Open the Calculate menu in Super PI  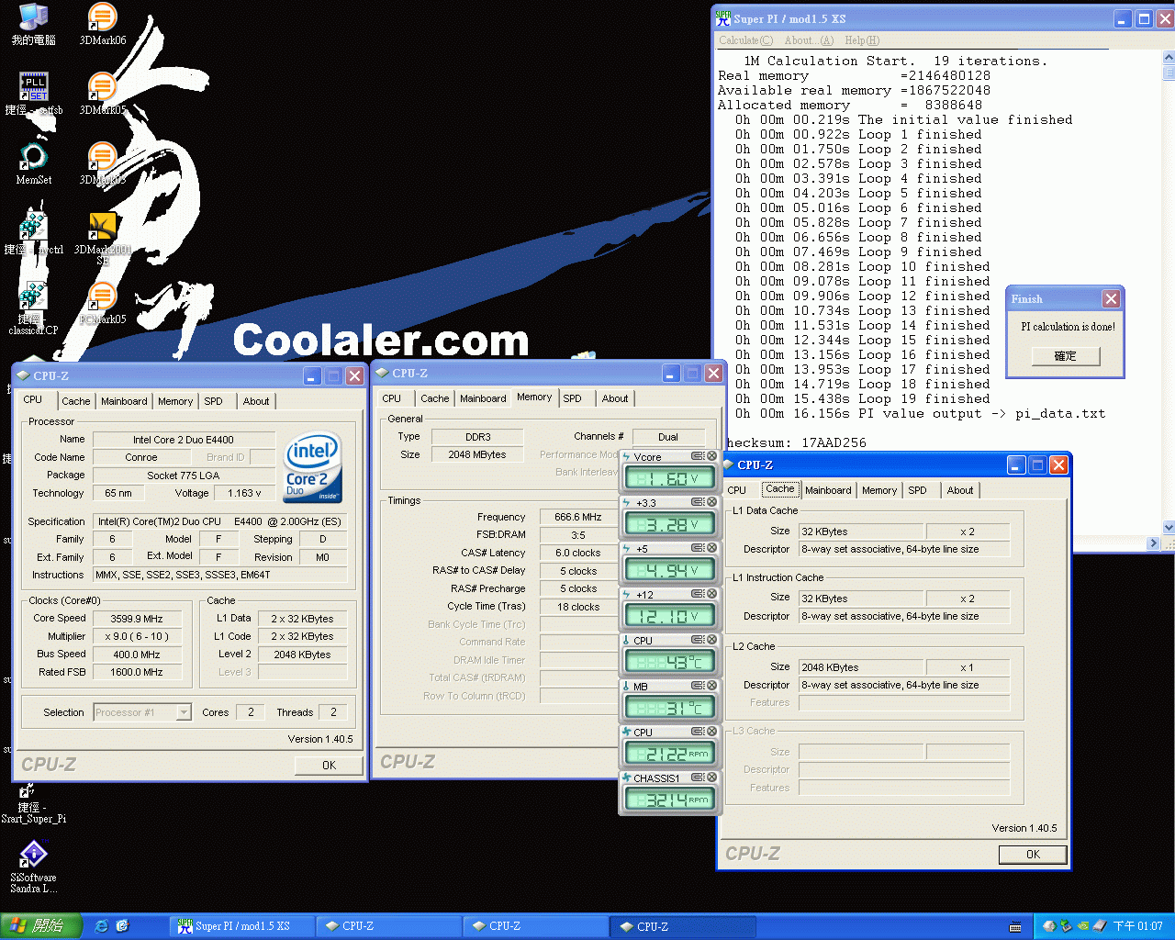pyautogui.click(x=745, y=40)
